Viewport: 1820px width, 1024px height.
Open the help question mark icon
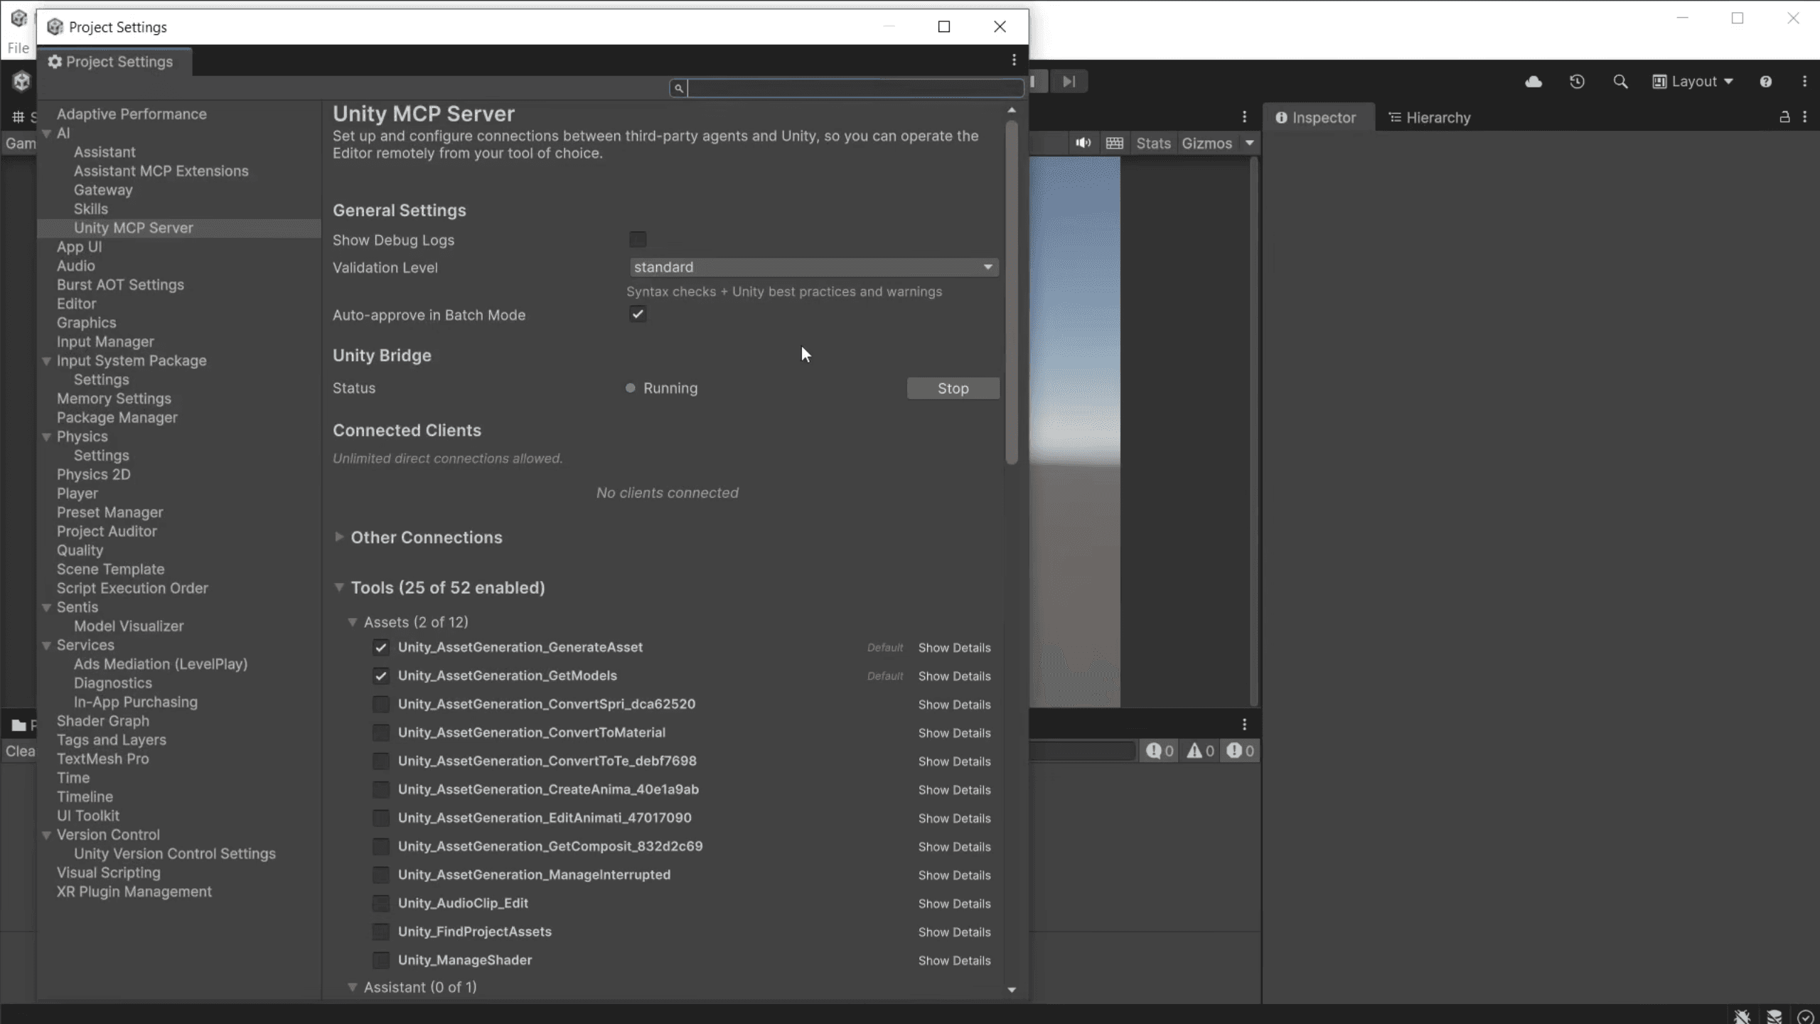coord(1765,82)
